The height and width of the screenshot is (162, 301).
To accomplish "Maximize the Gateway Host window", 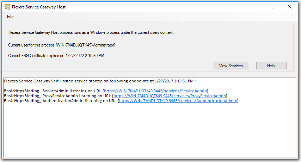I will click(x=274, y=7).
